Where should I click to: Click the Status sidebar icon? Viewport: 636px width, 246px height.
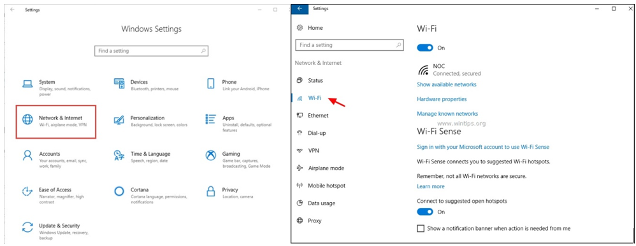pyautogui.click(x=300, y=80)
